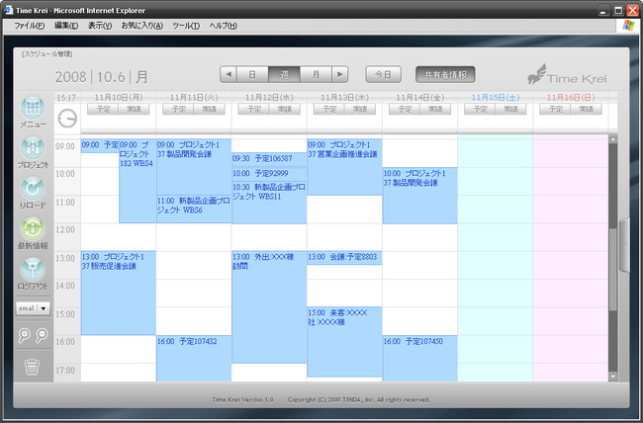This screenshot has width=643, height=423.
Task: Open Thursday 13:00 会議-予定8803 event
Action: pyautogui.click(x=345, y=258)
